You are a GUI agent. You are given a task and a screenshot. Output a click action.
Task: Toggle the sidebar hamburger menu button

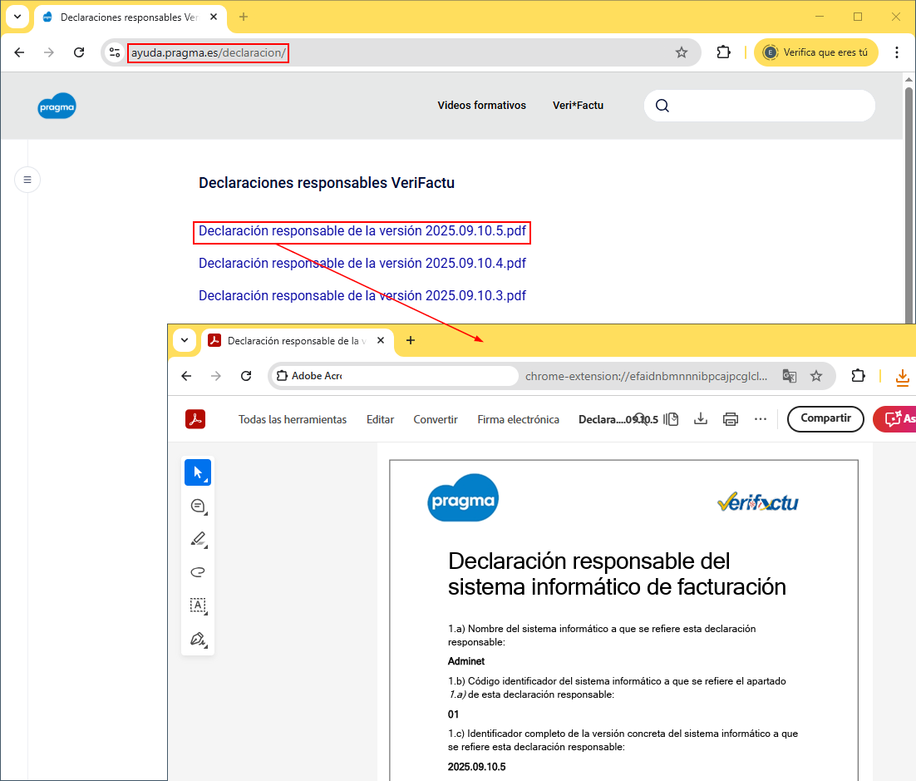click(27, 180)
